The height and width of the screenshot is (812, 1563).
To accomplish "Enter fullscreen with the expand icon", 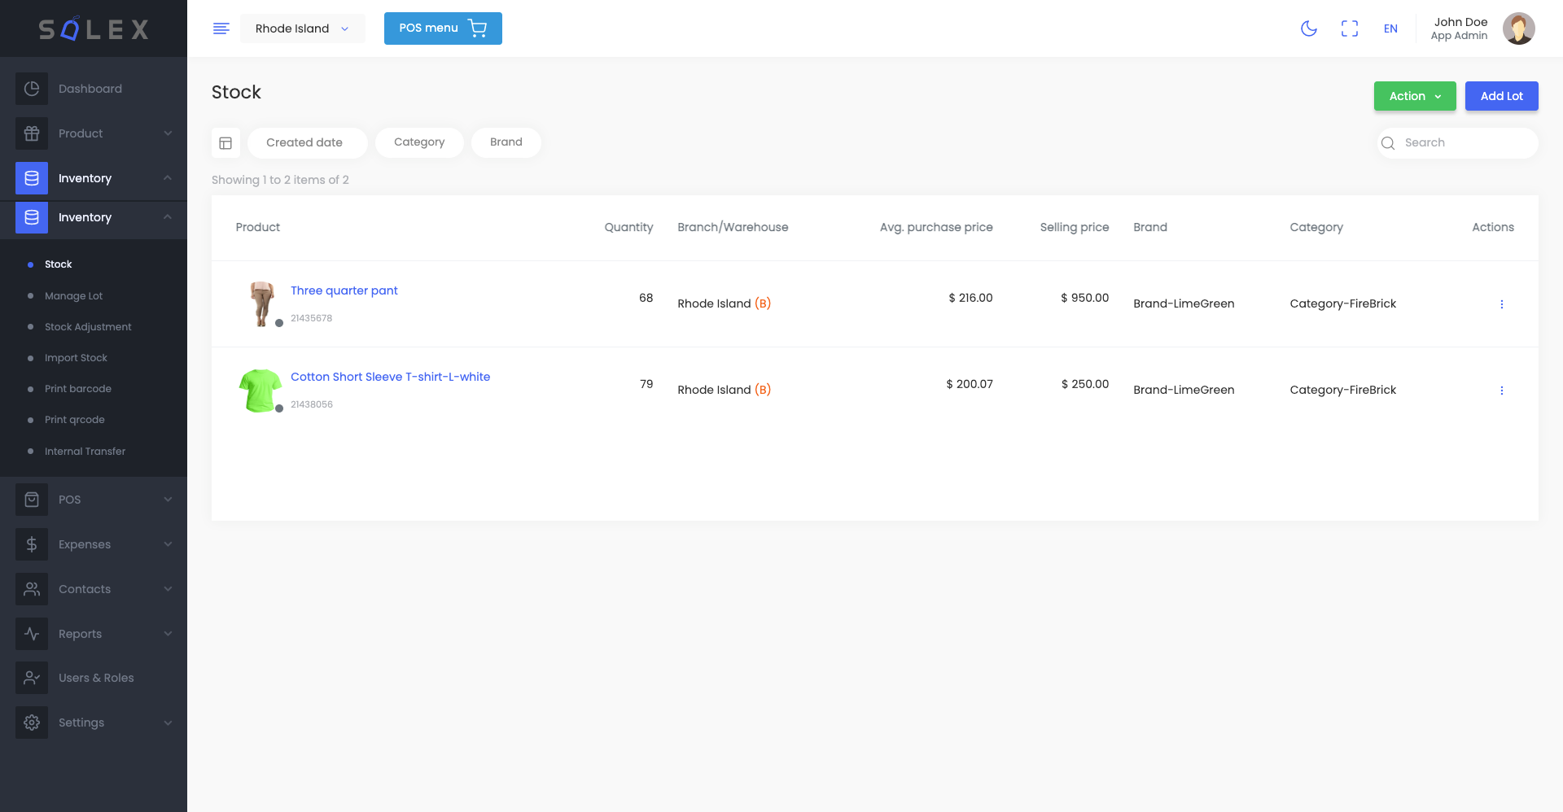I will click(1350, 28).
